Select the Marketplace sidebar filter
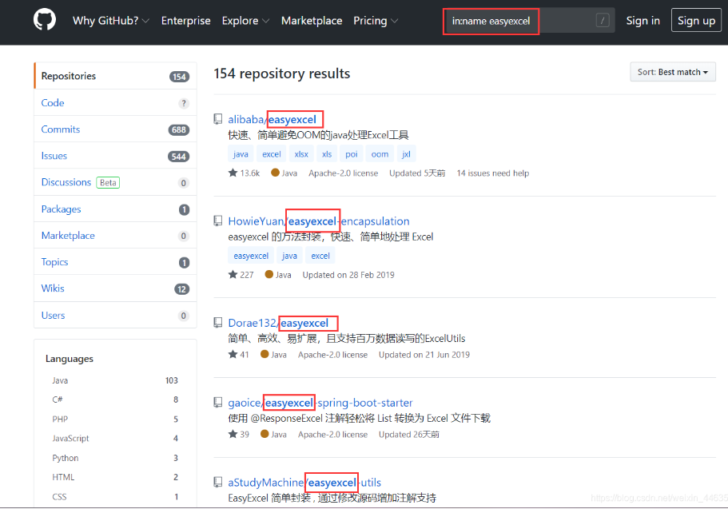The image size is (728, 509). tap(115, 236)
